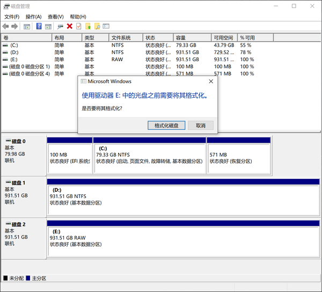Viewport: 322px width, 292px height.
Task: Maximize the Disk Management window
Action: point(294,6)
